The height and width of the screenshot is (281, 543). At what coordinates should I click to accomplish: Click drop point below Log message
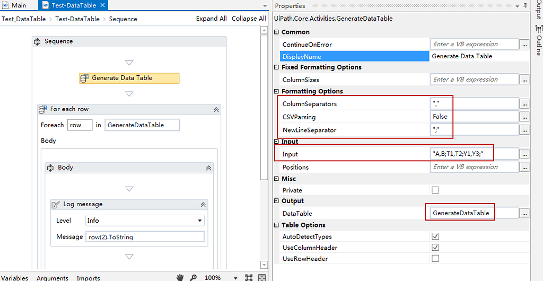coord(129,257)
